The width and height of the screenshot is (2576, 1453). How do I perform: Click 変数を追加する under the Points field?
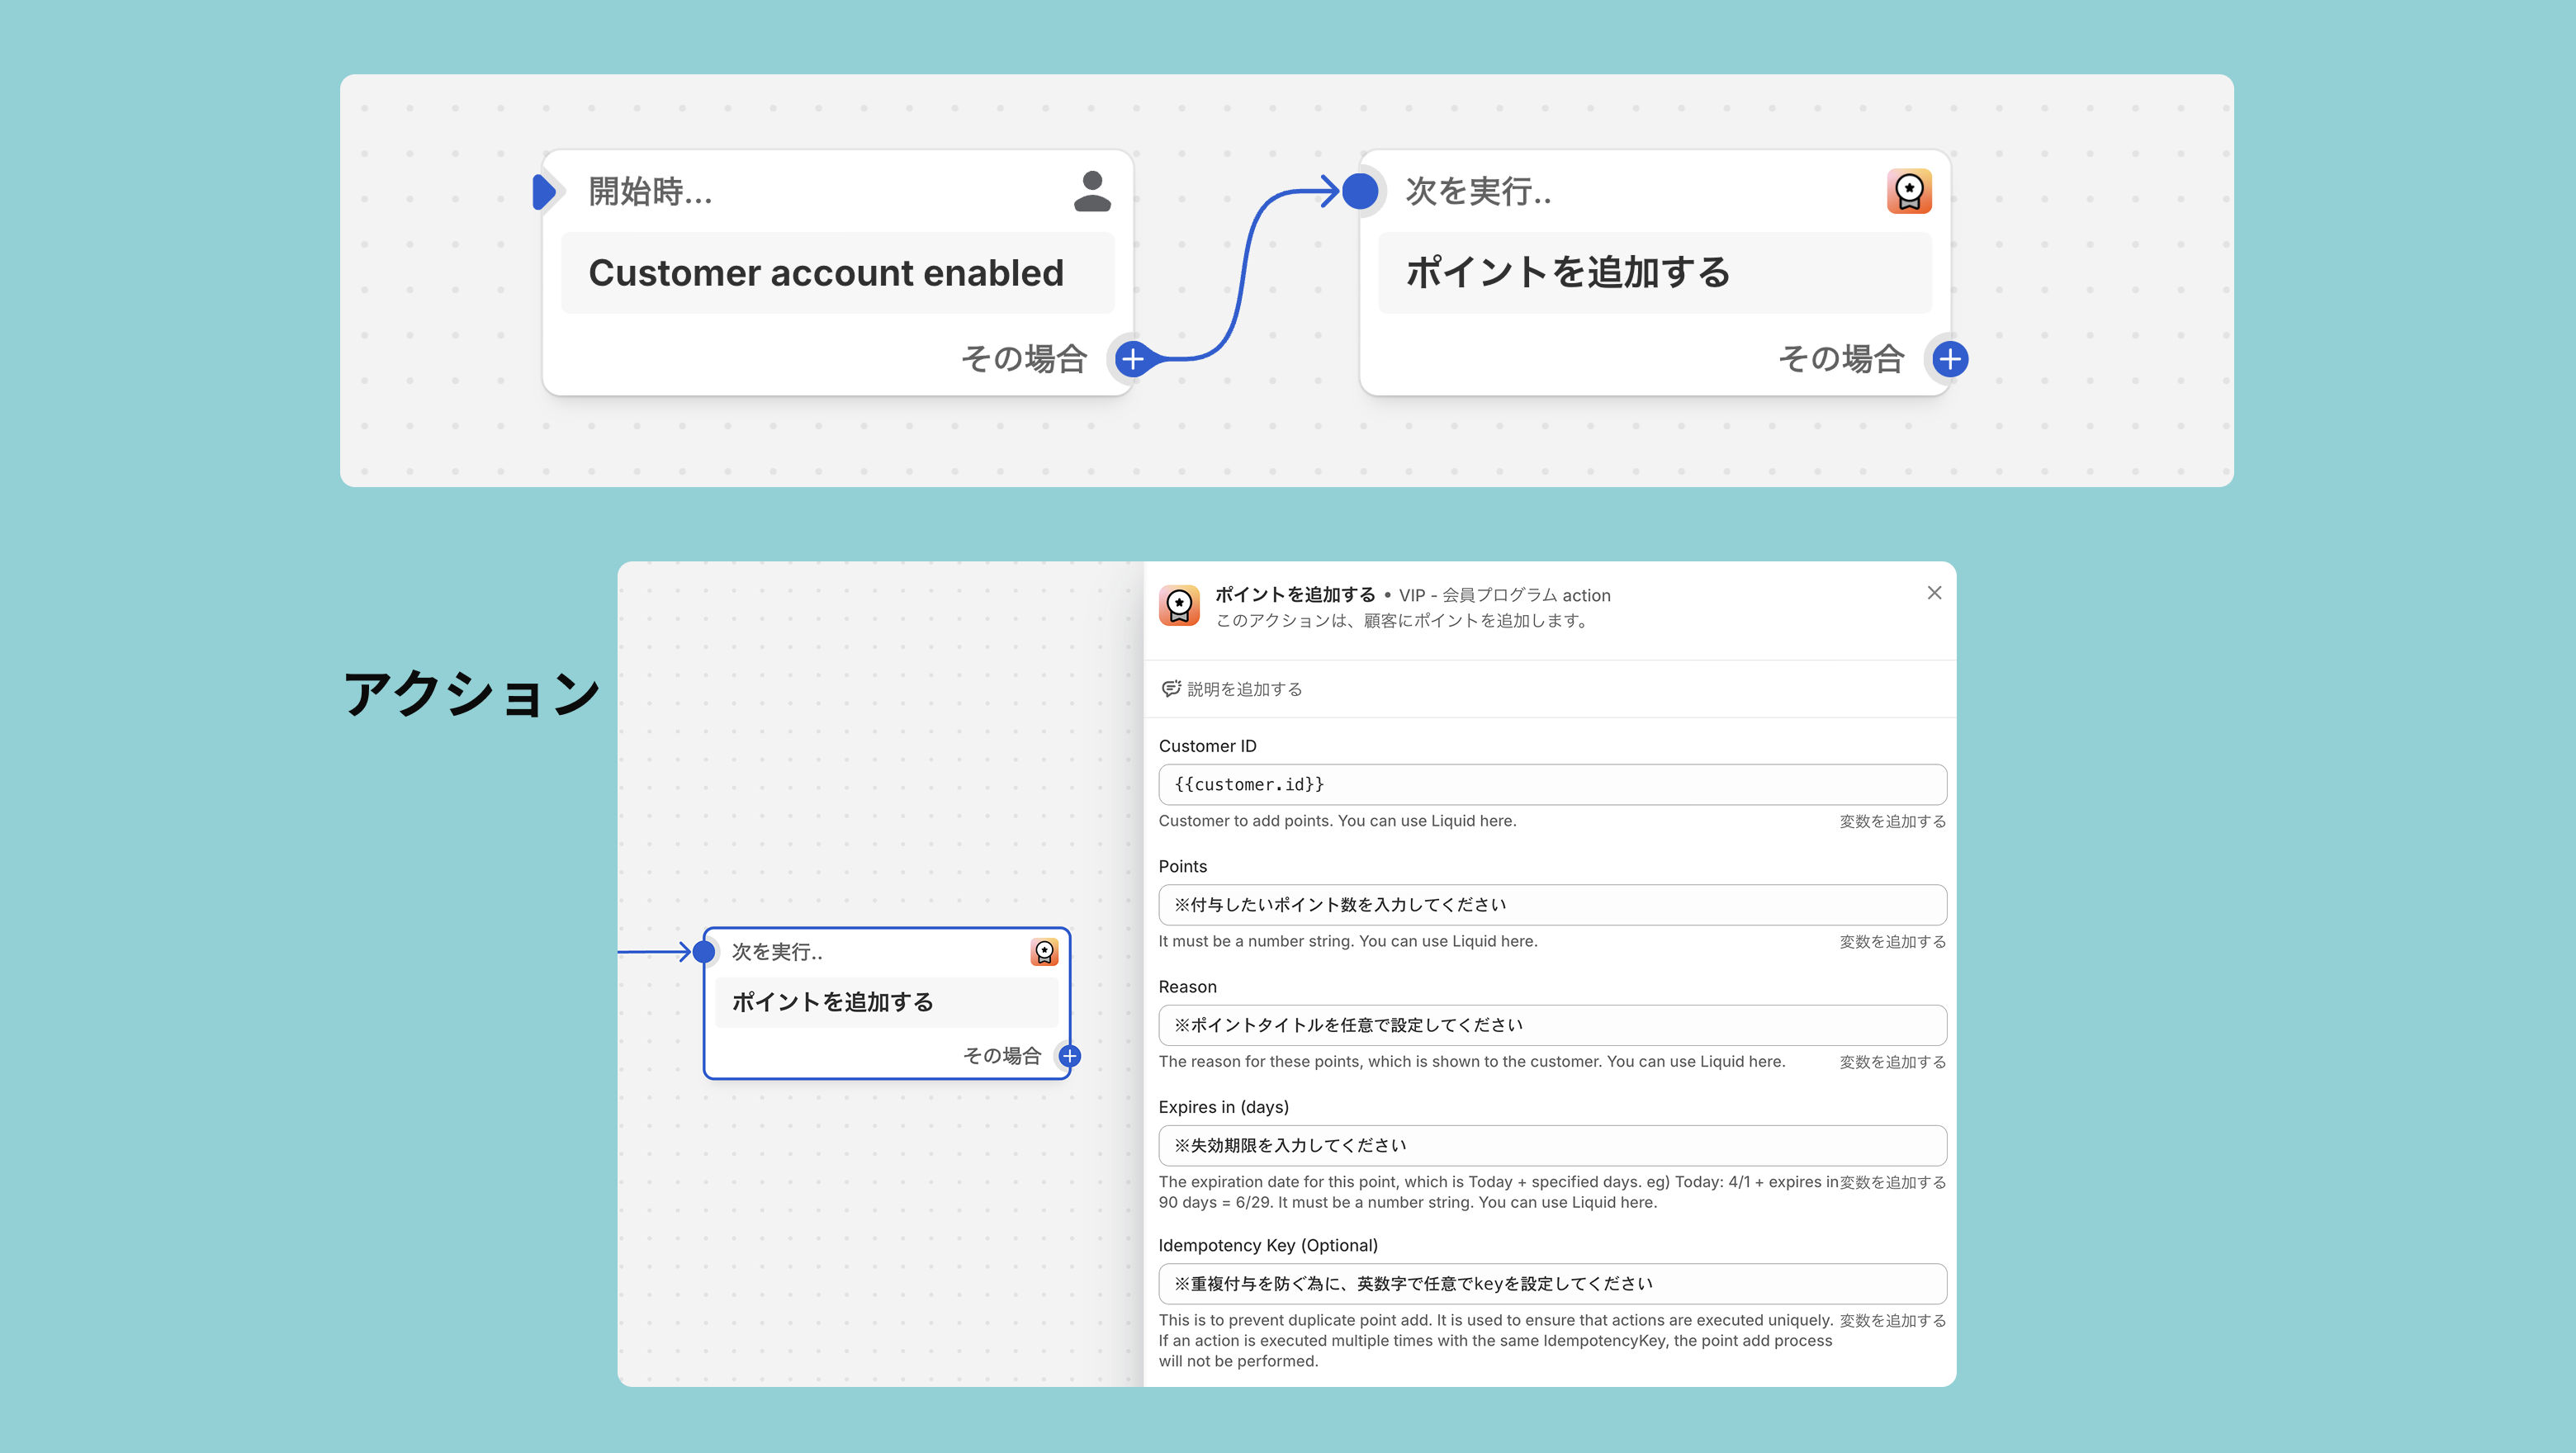[1892, 941]
